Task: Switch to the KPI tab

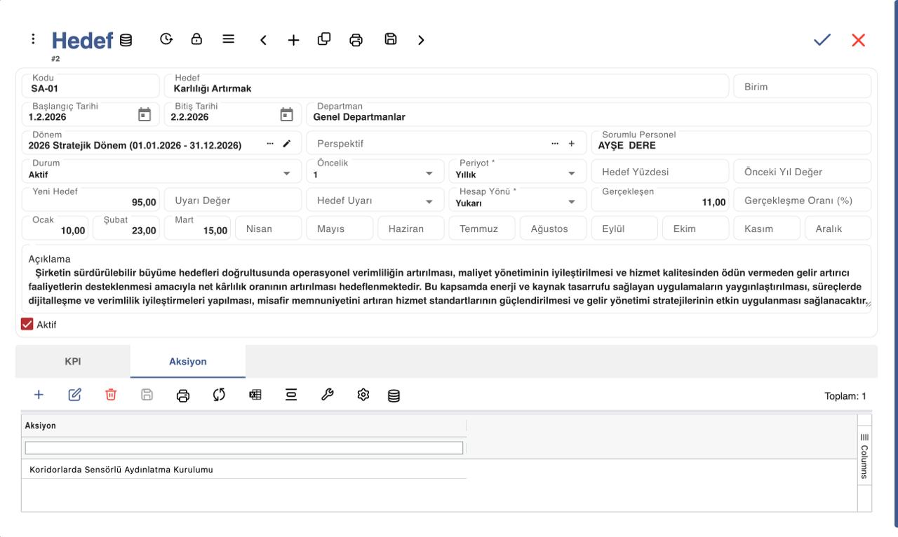Action: pos(73,362)
